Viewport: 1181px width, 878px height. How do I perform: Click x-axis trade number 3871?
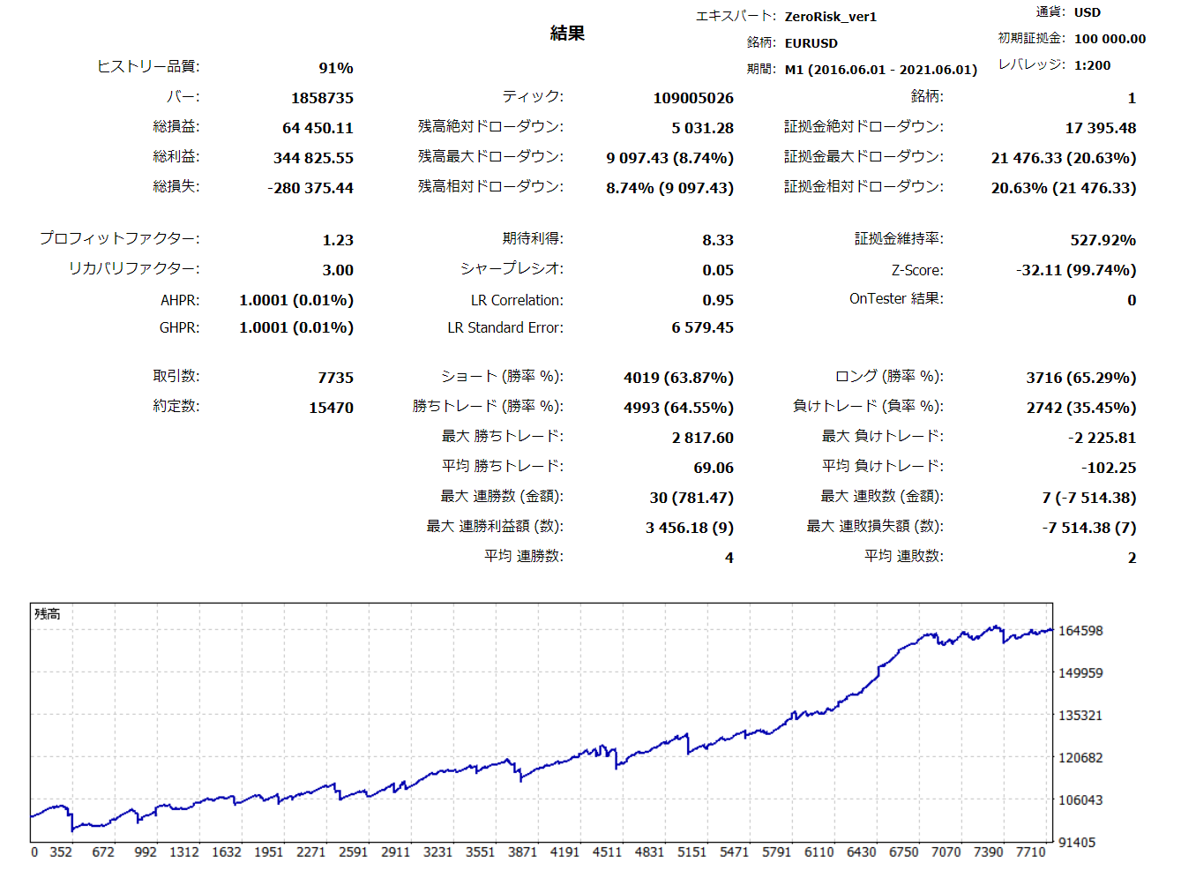click(x=522, y=852)
